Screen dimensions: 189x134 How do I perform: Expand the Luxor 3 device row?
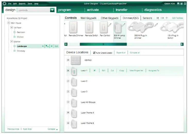point(68,92)
